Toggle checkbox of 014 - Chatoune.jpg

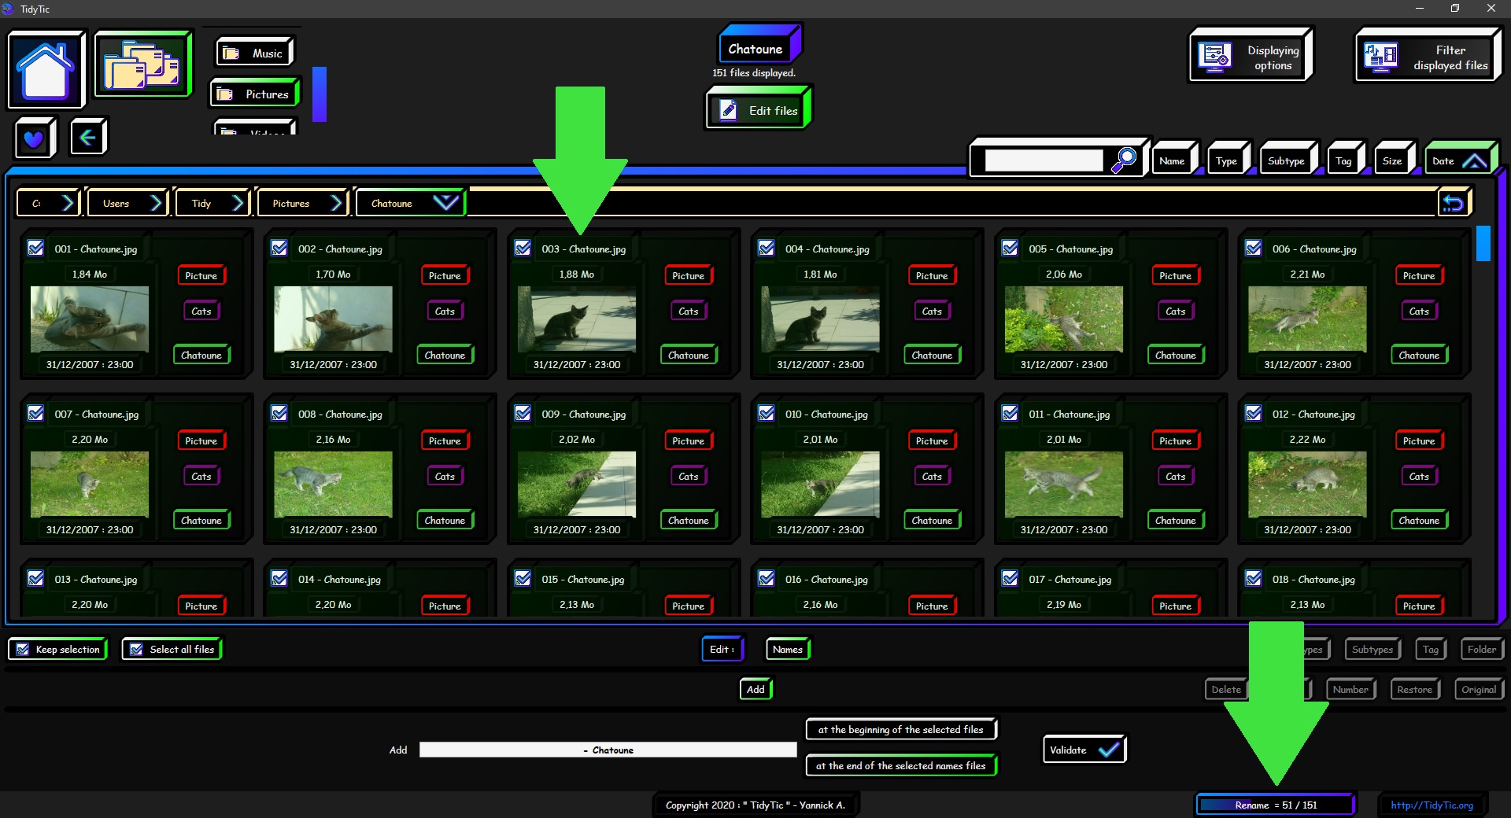pyautogui.click(x=279, y=578)
